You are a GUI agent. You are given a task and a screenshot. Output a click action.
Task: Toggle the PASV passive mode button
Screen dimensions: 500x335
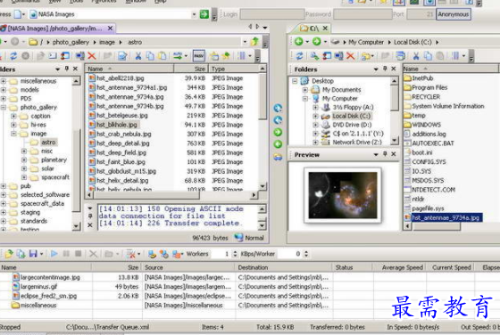pyautogui.click(x=199, y=56)
